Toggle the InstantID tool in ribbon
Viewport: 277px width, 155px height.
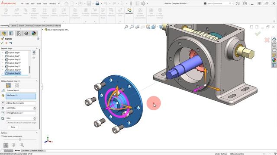click(x=129, y=11)
